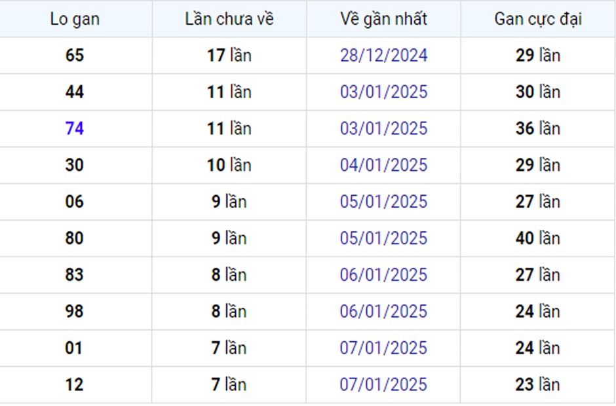Click the 06/01/2025 date for number 98
Image resolution: width=616 pixels, height=406 pixels.
click(x=383, y=311)
